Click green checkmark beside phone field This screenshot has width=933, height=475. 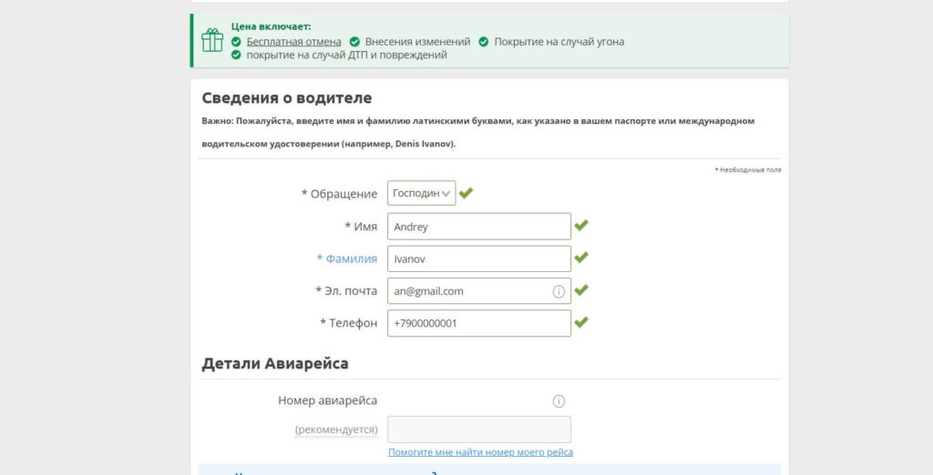(x=581, y=322)
